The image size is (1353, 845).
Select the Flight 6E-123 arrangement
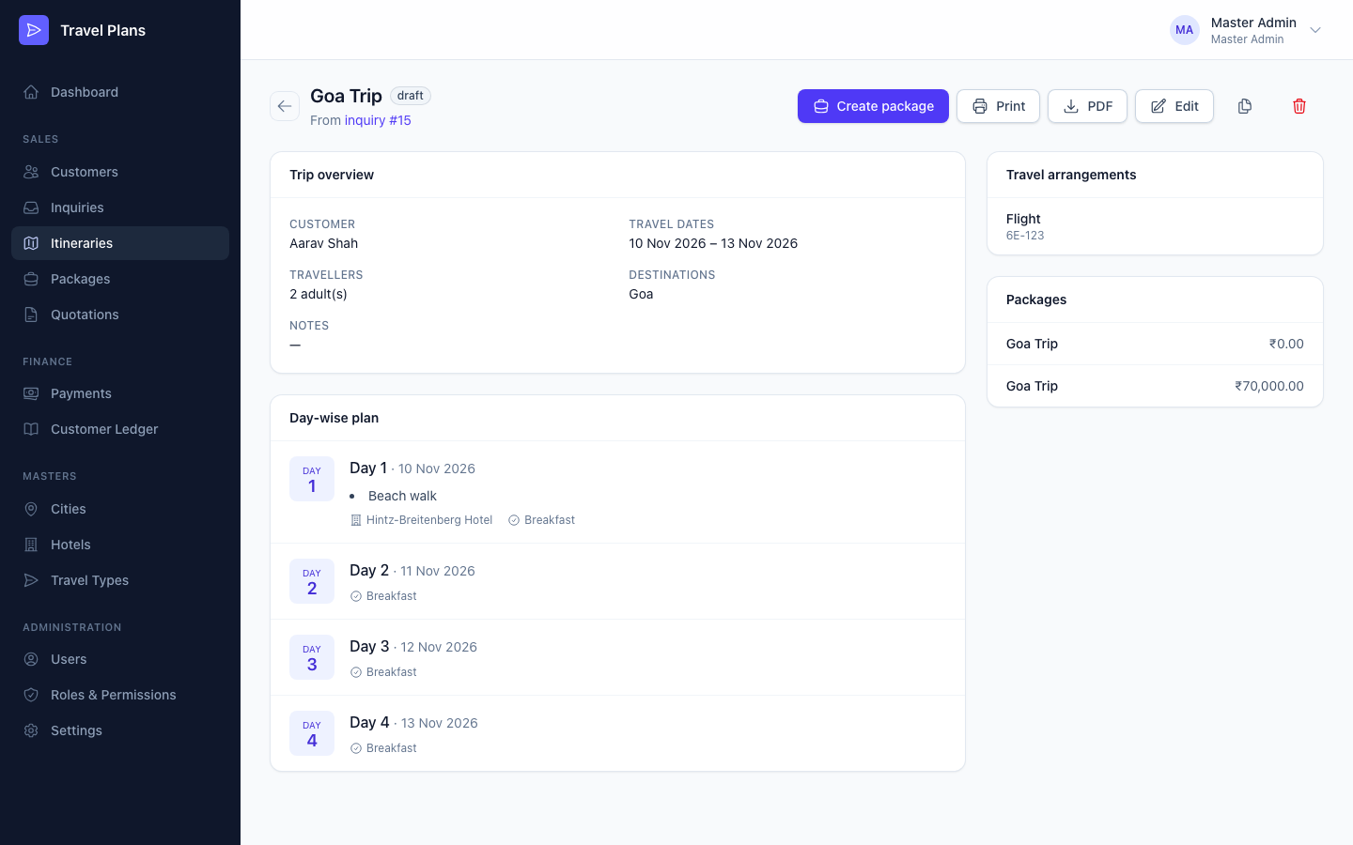click(x=1155, y=226)
